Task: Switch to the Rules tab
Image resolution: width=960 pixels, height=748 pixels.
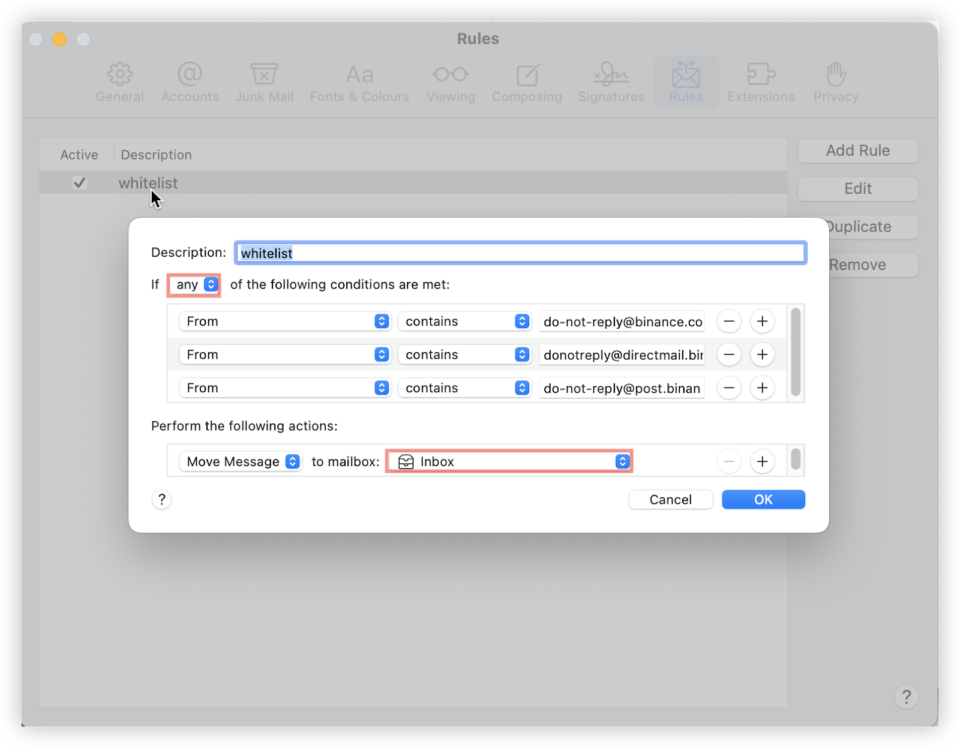Action: (686, 83)
